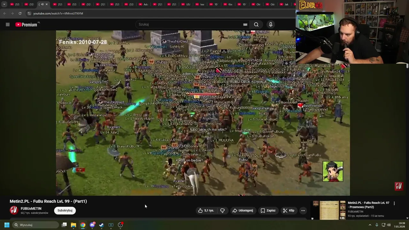
Task: Open FUBUxMETIN channel name link
Action: point(31,209)
